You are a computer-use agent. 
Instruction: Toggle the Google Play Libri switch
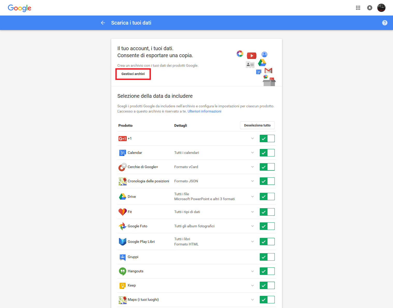(267, 242)
